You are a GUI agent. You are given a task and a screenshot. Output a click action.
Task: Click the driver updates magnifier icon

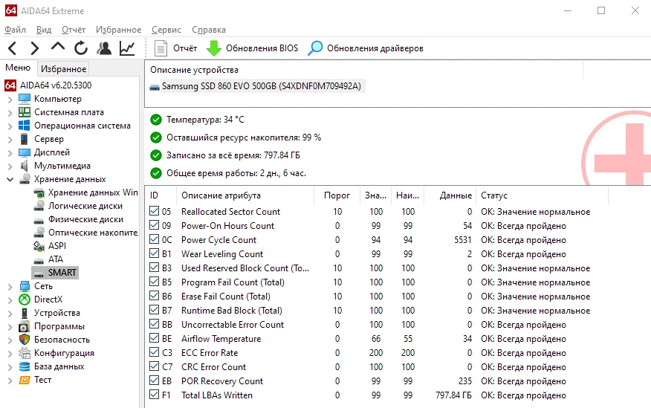coord(315,48)
